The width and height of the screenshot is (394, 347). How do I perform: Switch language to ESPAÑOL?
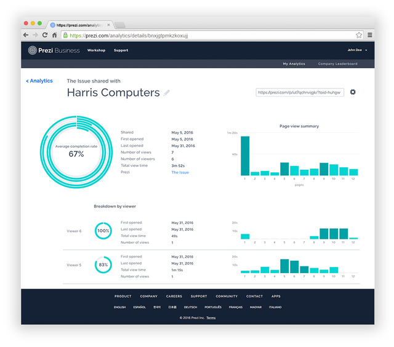140,308
